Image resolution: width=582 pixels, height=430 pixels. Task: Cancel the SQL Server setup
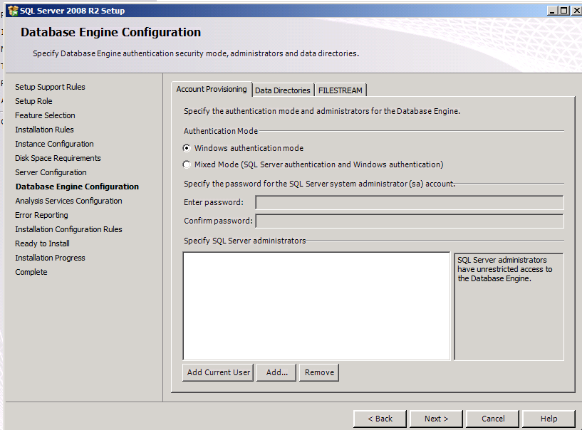[492, 419]
